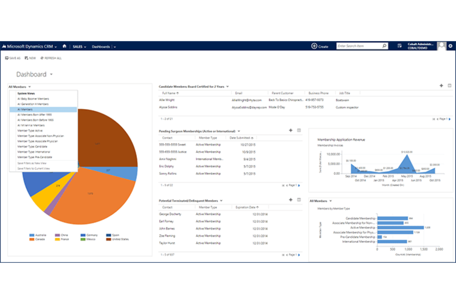The width and height of the screenshot is (456, 304).
Task: Click the pop-out grid icon on Candidate Members panel
Action: tap(450, 86)
